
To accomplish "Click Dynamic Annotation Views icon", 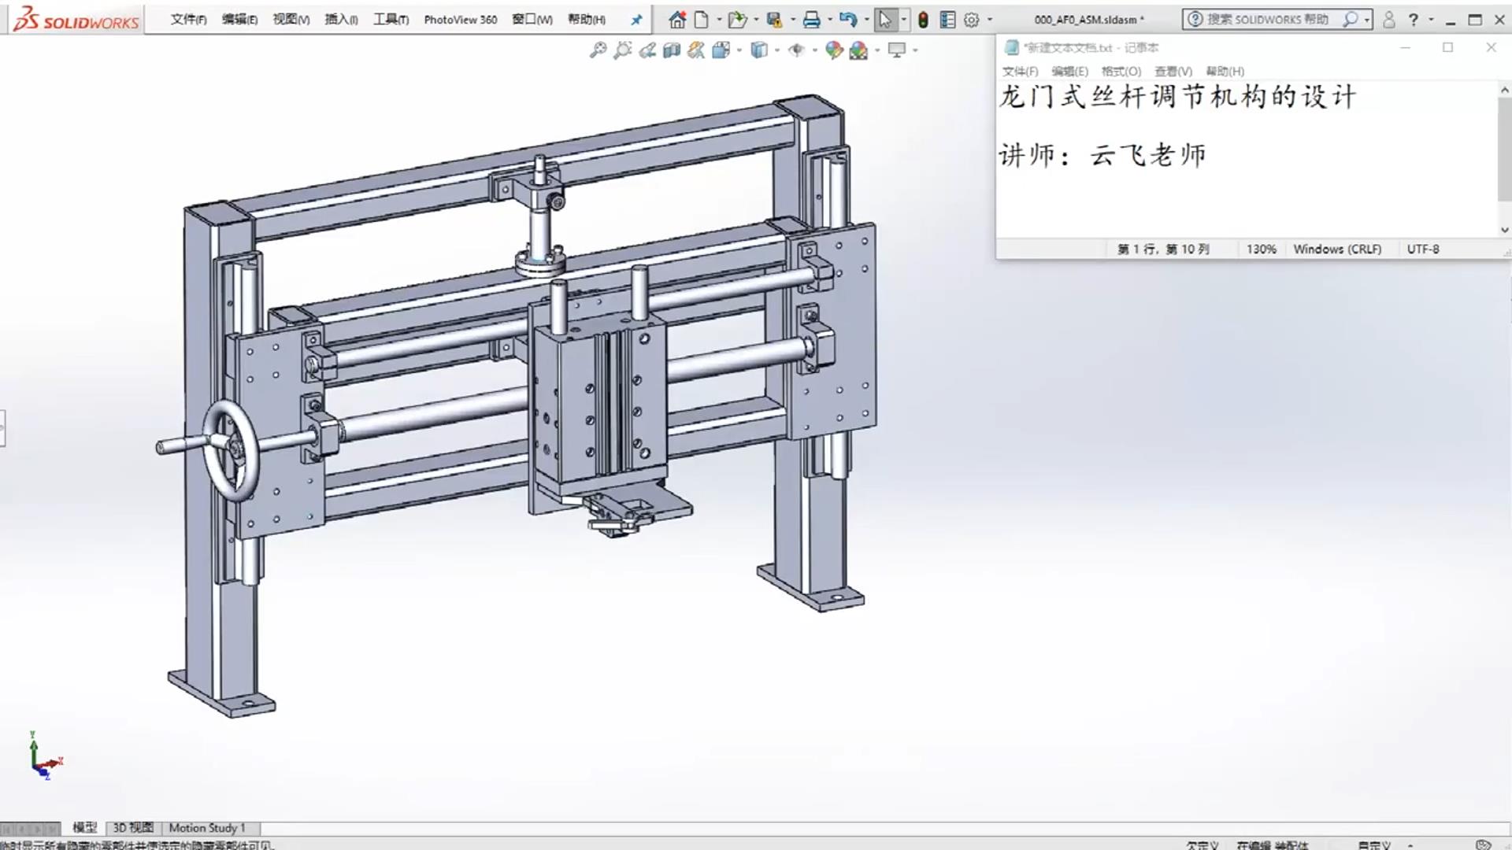I will coord(696,50).
